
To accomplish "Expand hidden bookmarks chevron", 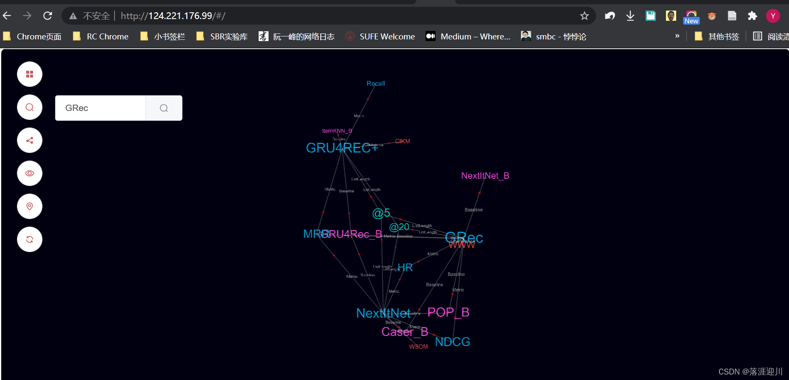I will tap(677, 36).
